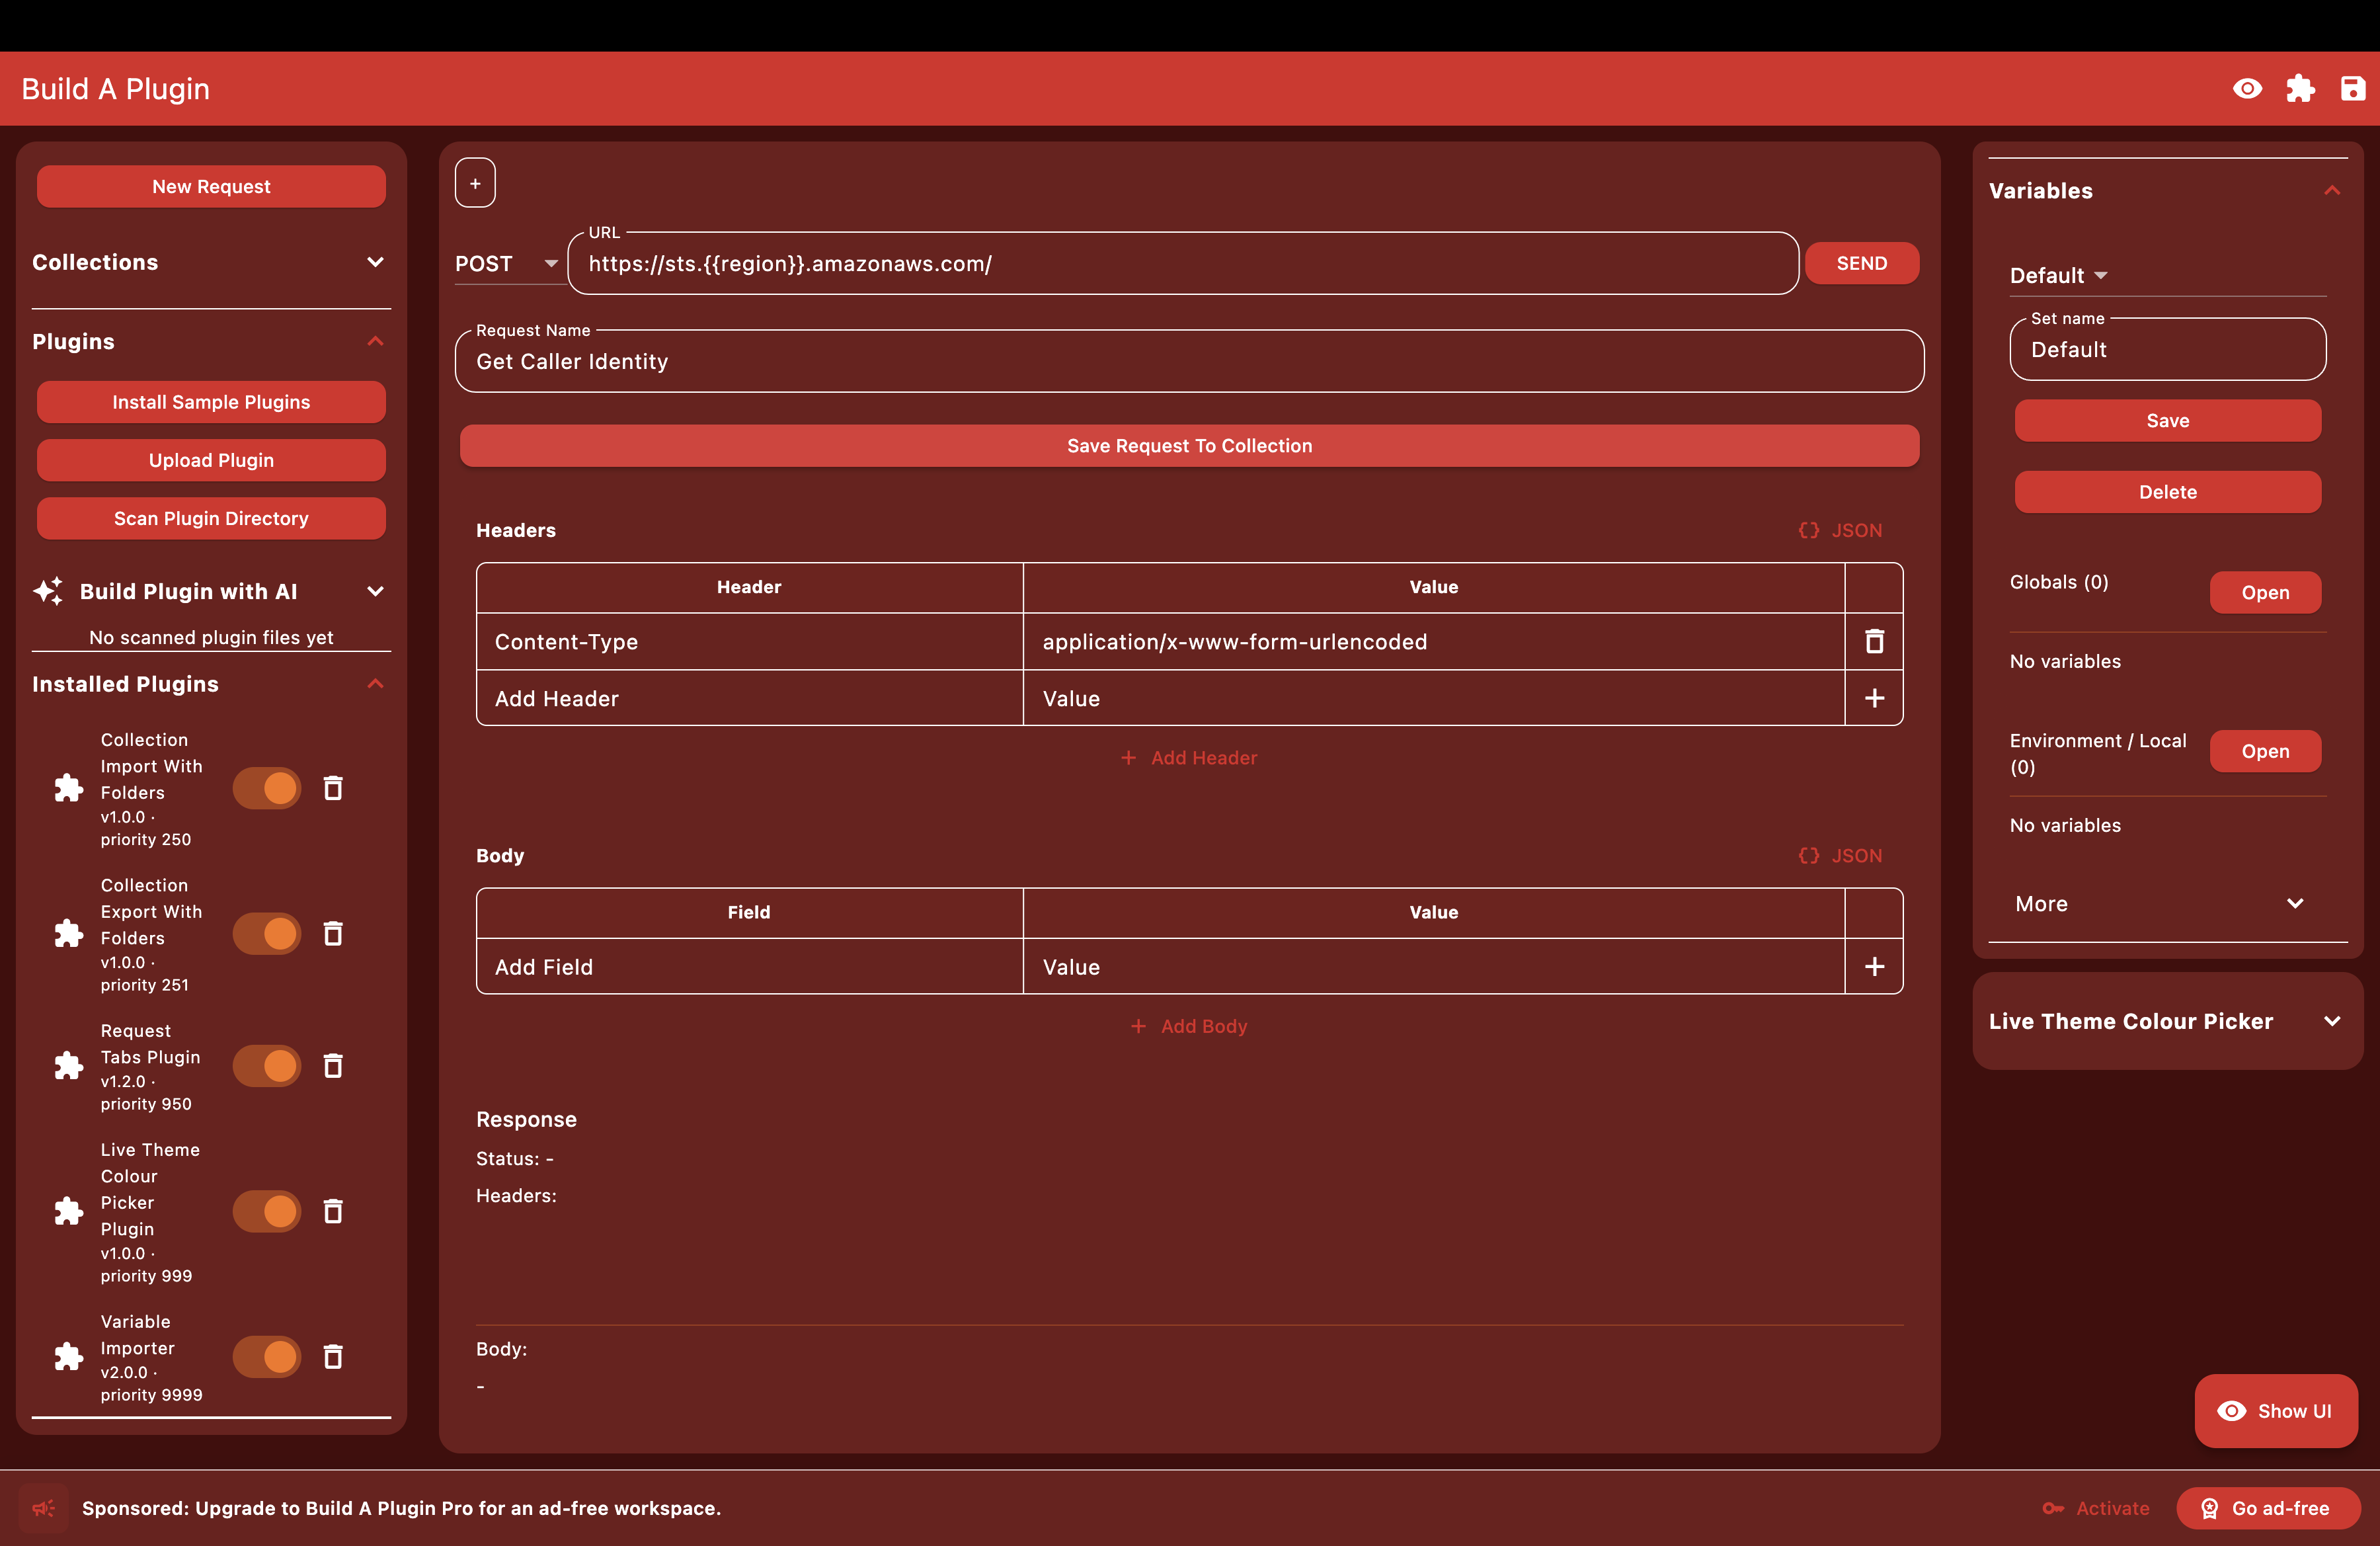Image resolution: width=2380 pixels, height=1546 pixels.
Task: Click the Upload Plugin button
Action: point(211,460)
